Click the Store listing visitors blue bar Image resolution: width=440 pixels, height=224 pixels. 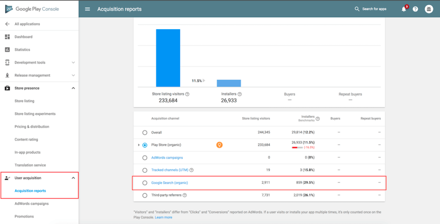click(x=168, y=58)
